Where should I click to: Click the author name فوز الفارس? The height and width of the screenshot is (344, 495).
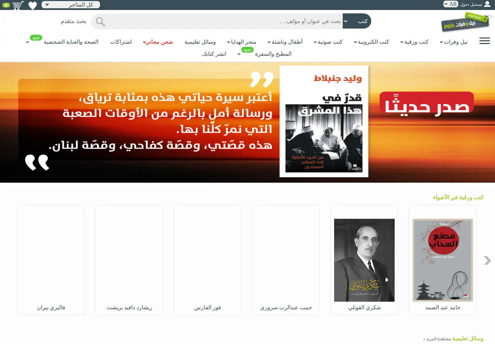(x=208, y=308)
